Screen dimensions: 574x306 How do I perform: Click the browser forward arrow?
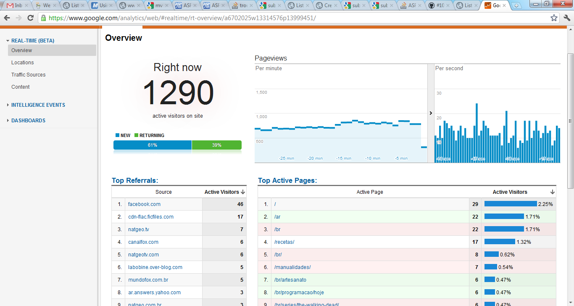tap(18, 18)
